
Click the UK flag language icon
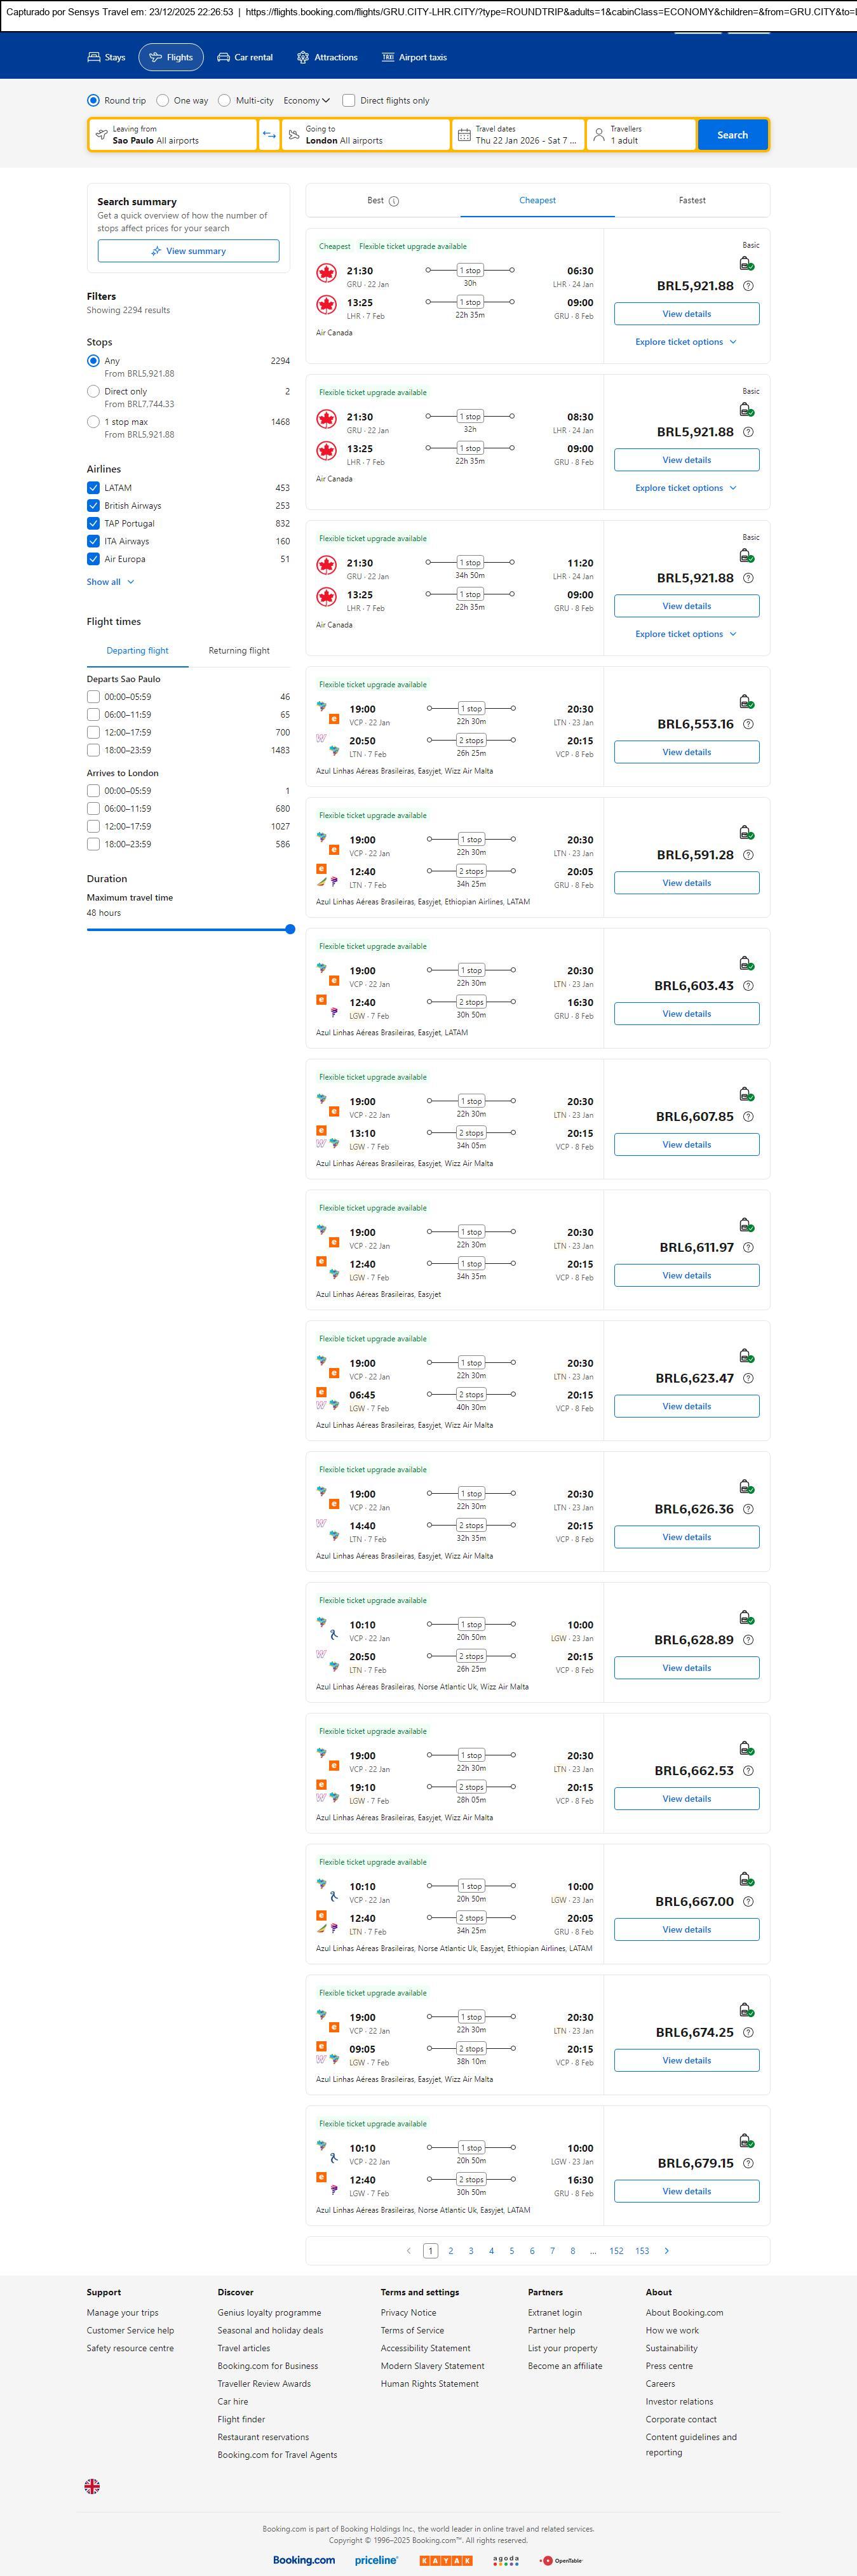point(92,2486)
